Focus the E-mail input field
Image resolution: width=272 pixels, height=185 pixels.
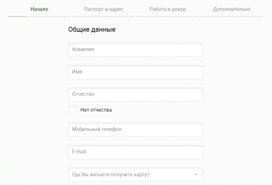click(135, 152)
